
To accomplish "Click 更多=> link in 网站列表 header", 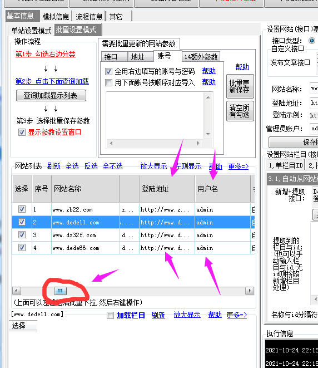I will click(x=238, y=166).
